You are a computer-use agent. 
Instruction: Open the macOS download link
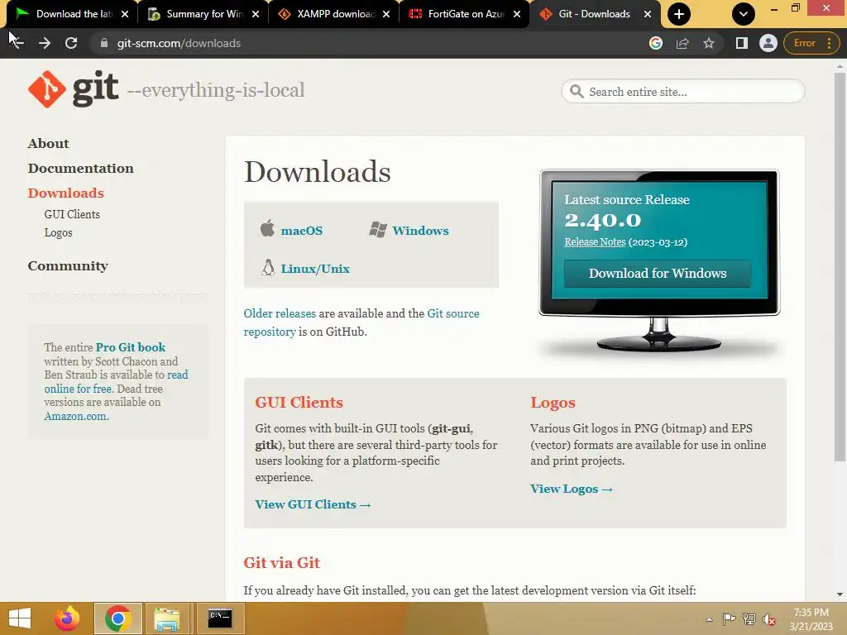(x=301, y=231)
